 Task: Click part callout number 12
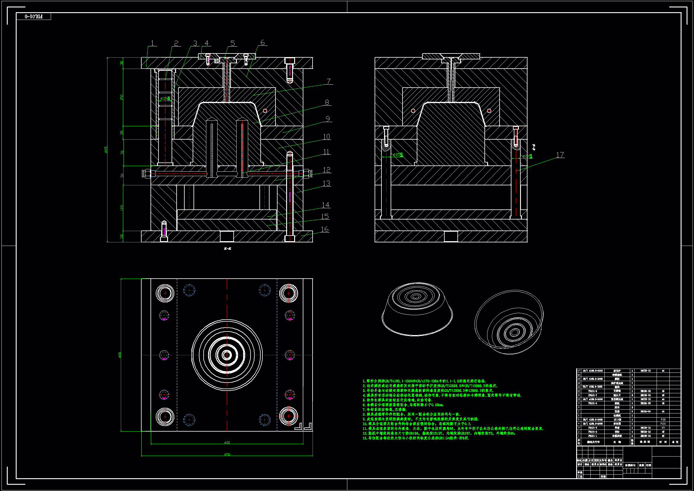(327, 170)
